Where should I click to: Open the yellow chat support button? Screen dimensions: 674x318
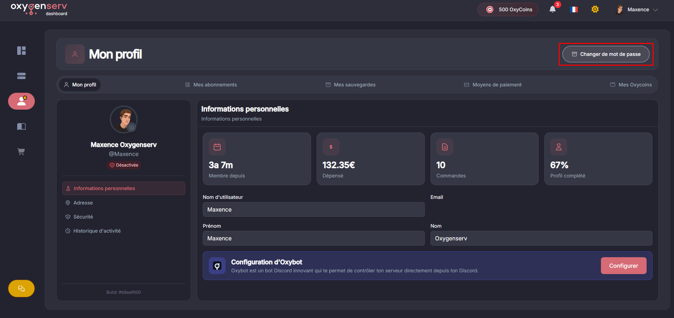click(21, 288)
